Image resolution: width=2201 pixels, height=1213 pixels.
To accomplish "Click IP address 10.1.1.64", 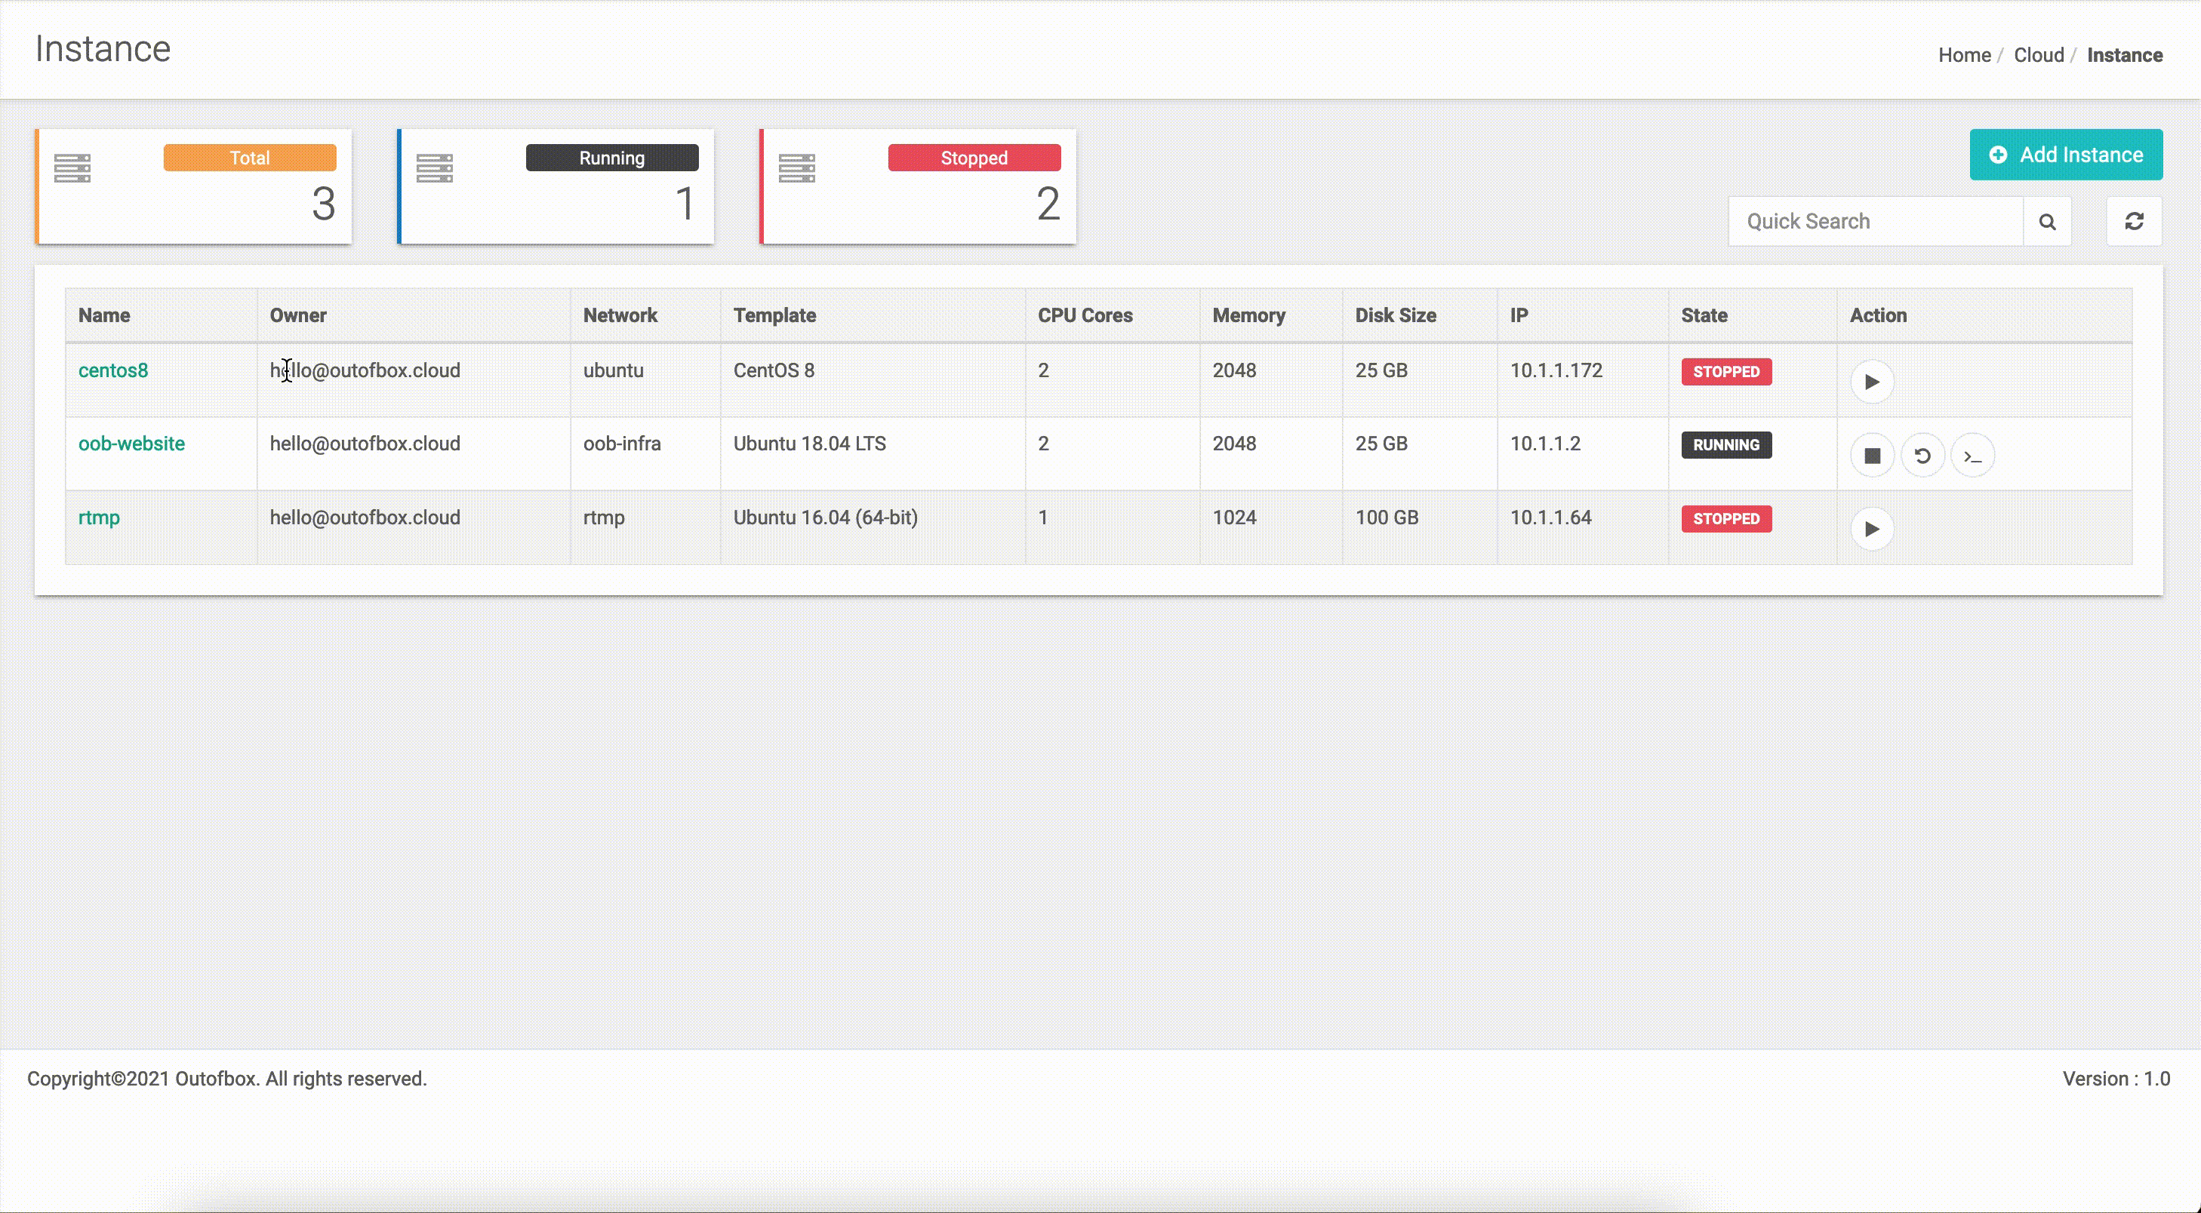I will [x=1551, y=518].
